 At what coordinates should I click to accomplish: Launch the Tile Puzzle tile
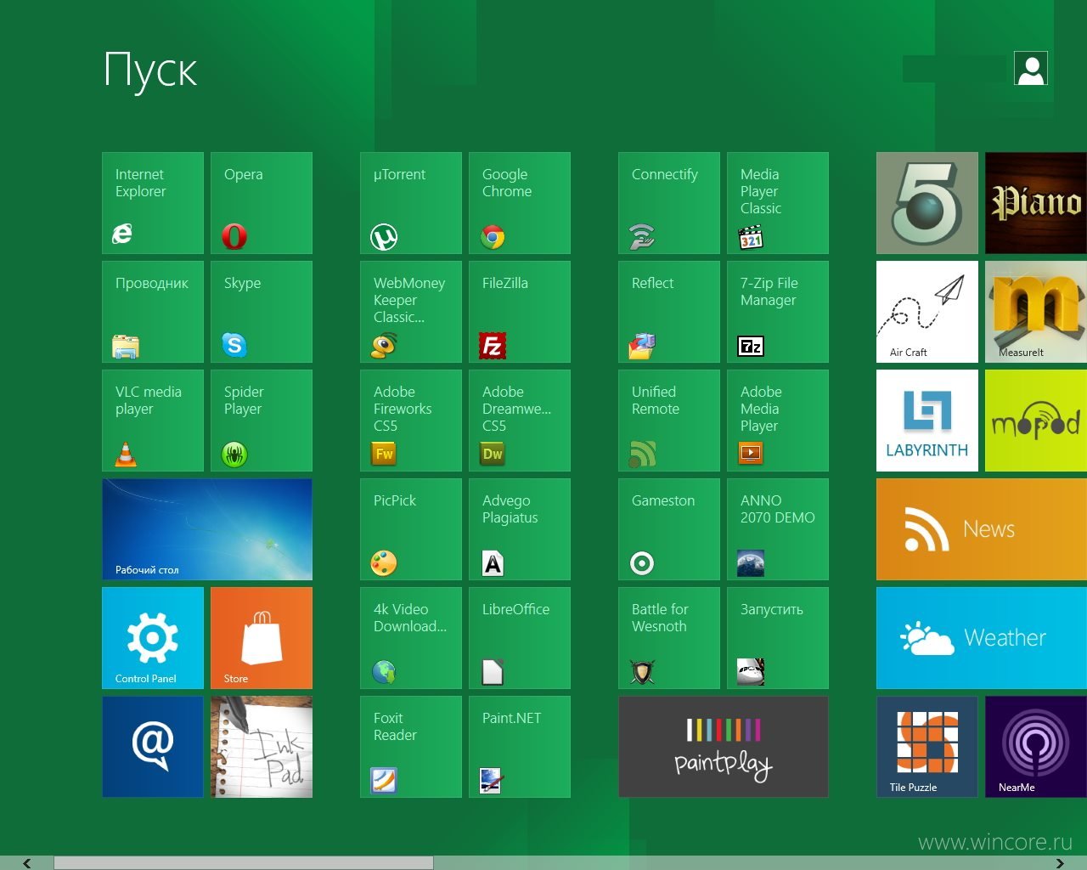[927, 747]
